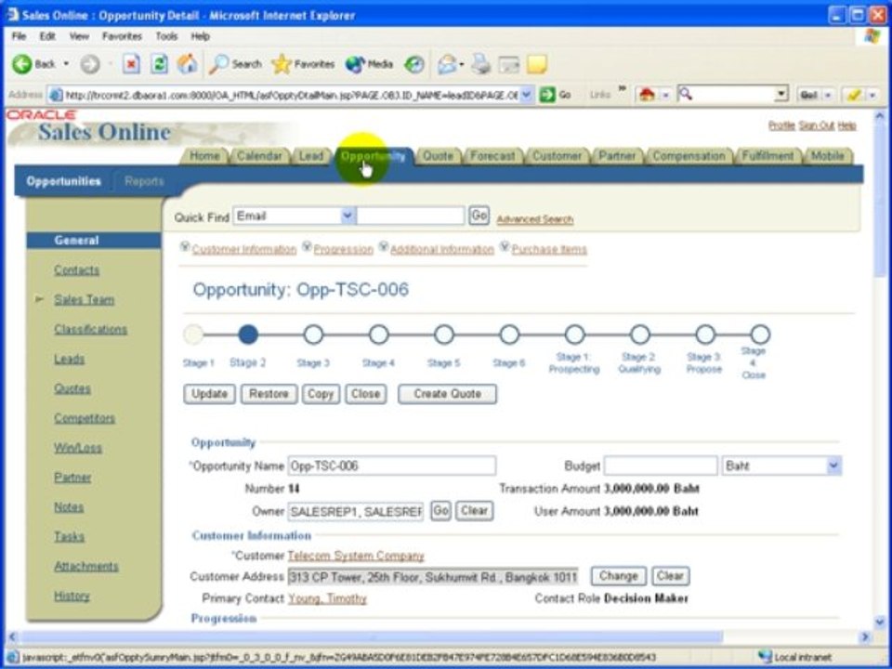The height and width of the screenshot is (669, 892).
Task: Click the Home page icon
Action: pos(187,64)
